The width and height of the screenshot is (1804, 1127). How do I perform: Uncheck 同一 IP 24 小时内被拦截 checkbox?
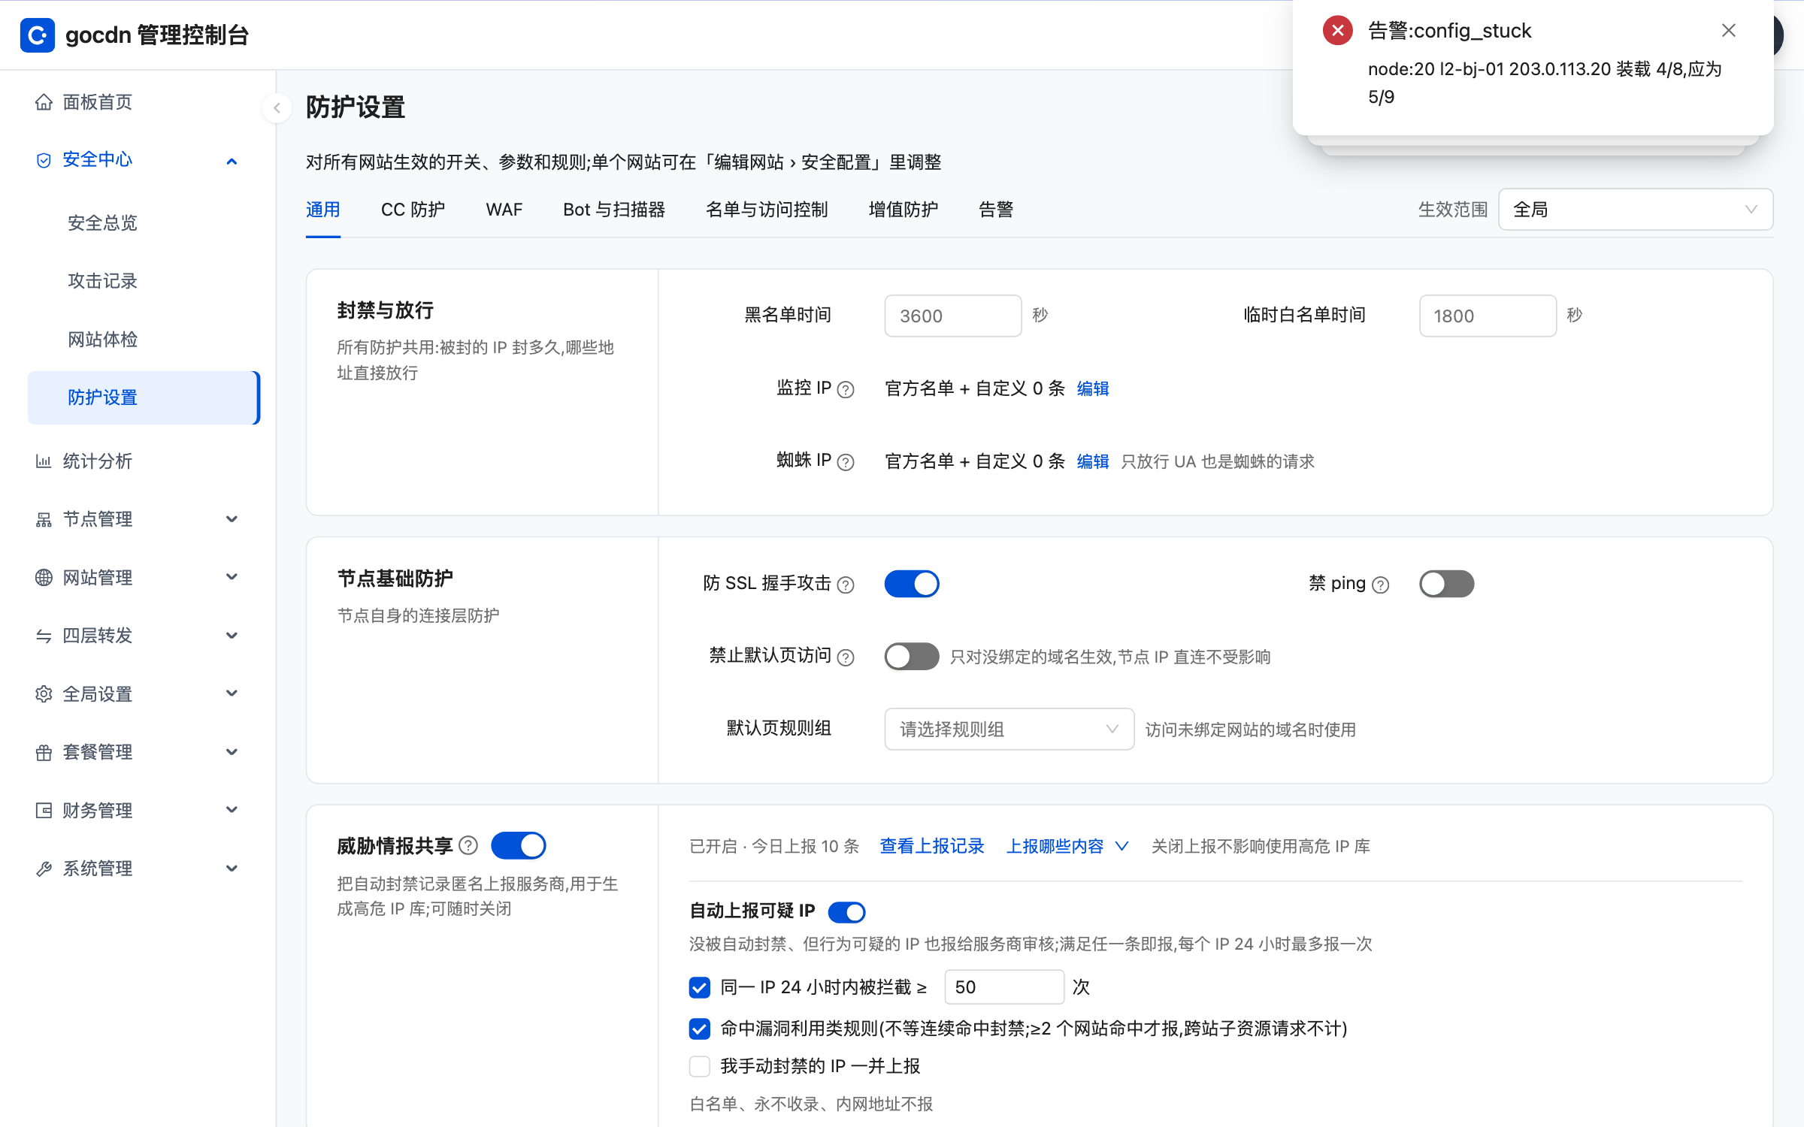coord(700,987)
